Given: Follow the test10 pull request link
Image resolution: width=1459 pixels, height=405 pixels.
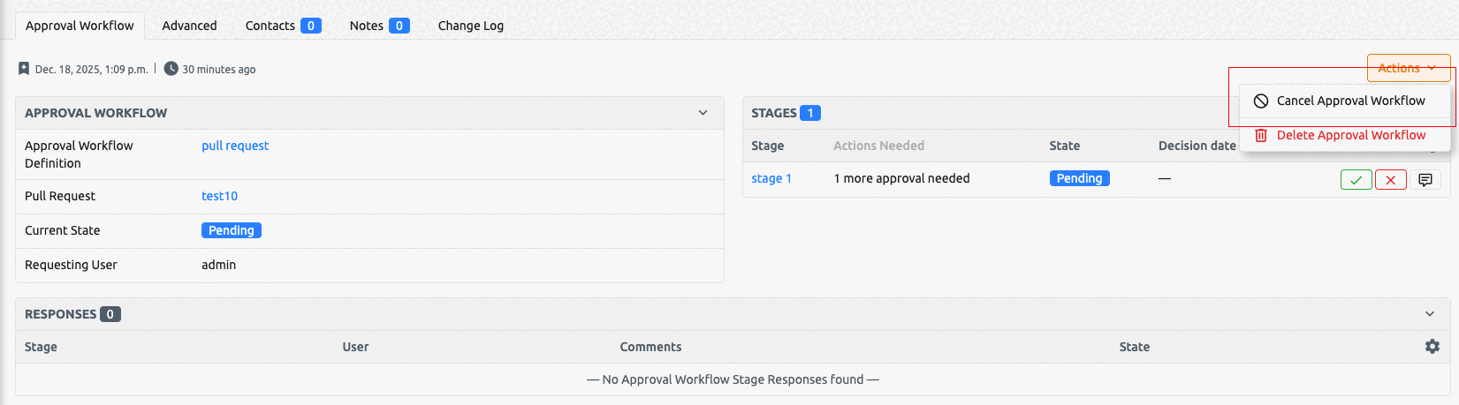Looking at the screenshot, I should (219, 196).
